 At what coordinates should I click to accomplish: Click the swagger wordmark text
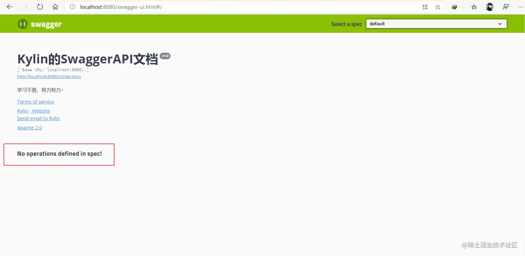46,24
